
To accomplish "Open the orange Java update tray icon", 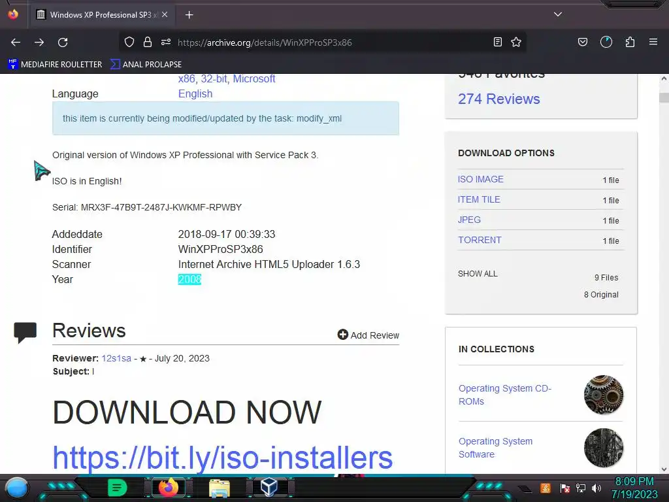I will [546, 488].
